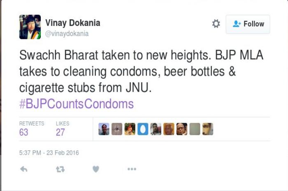Click the Vinay Dokania display name
This screenshot has width=288, height=191.
[73, 23]
